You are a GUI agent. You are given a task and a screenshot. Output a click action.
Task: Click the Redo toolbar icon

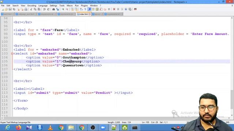(48, 9)
